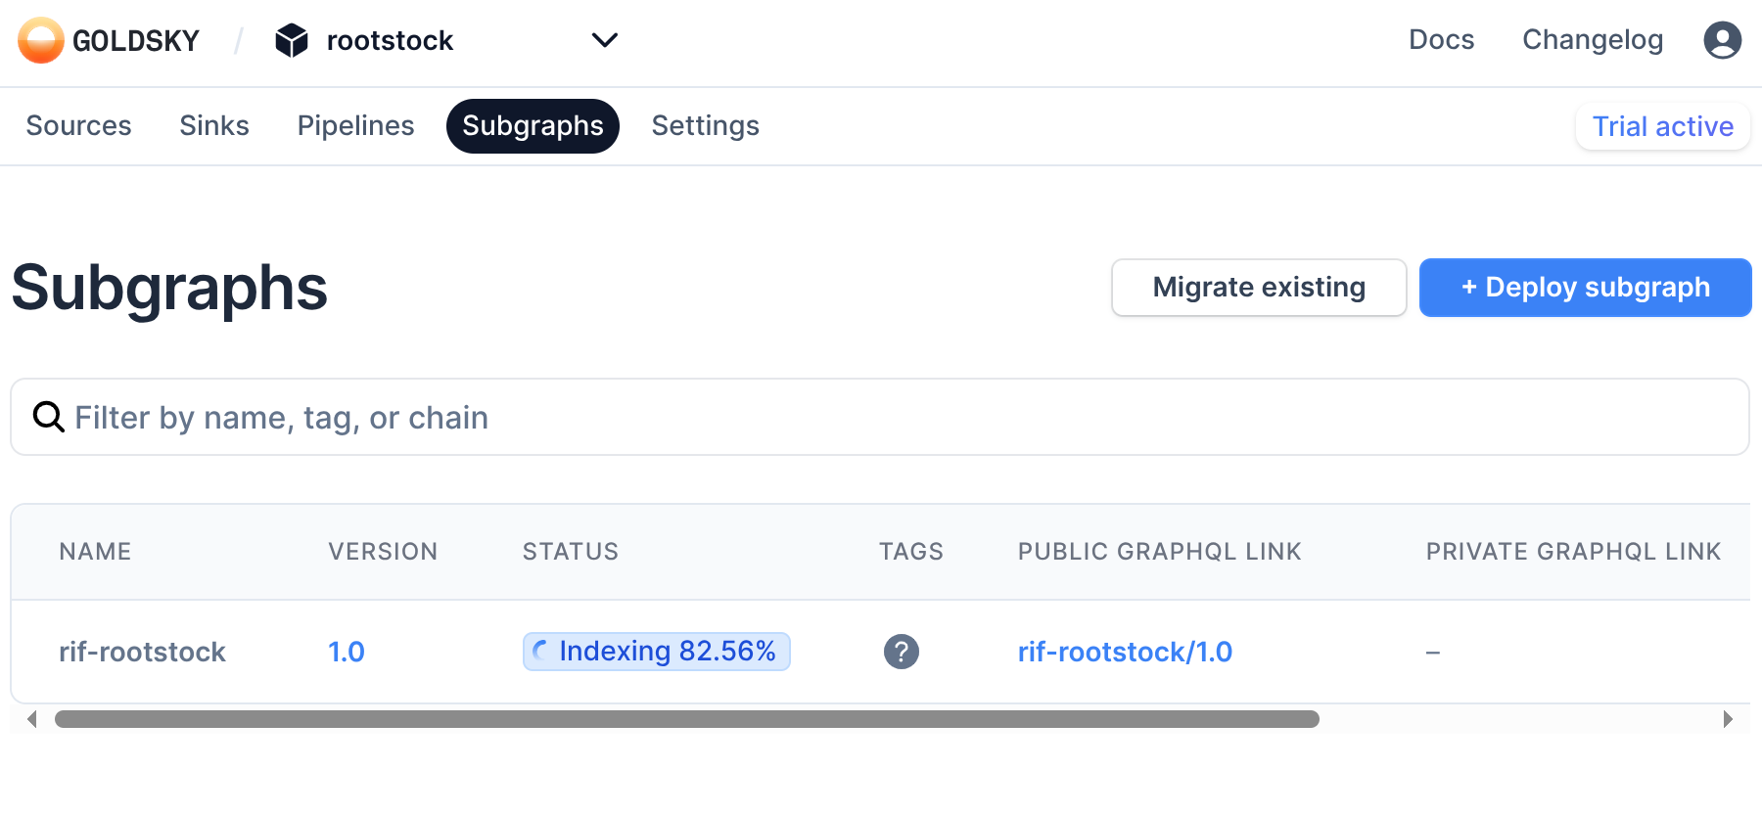
Task: Open version 1.0 link of rif-rootstock
Action: [x=346, y=652]
